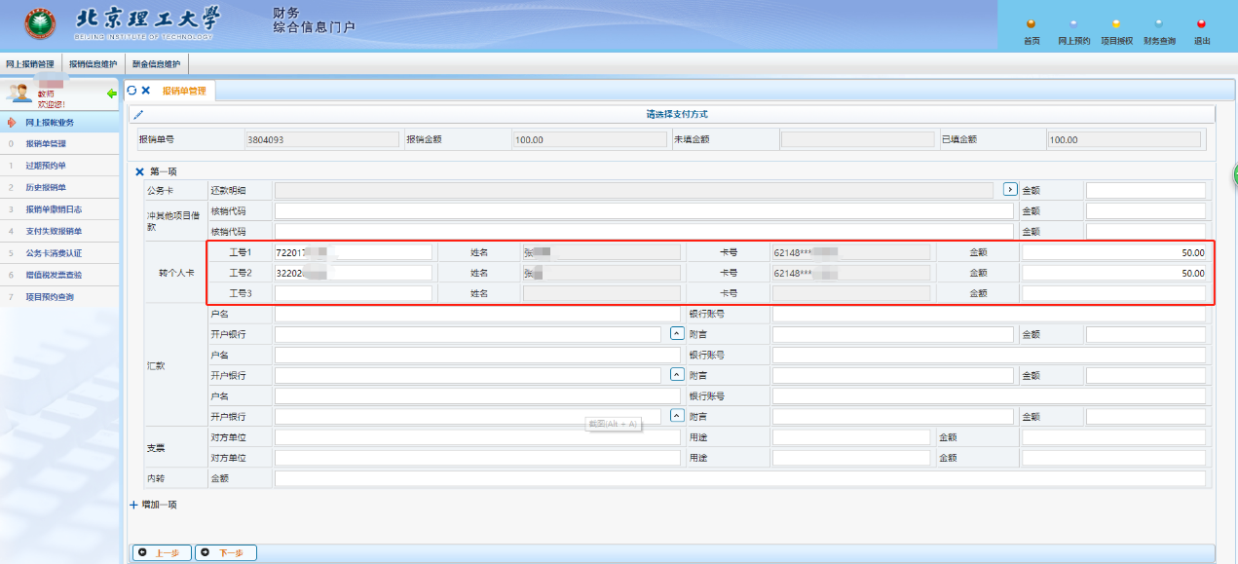Open 网上预约 from top navigation
Image resolution: width=1238 pixels, height=564 pixels.
coord(1073,25)
